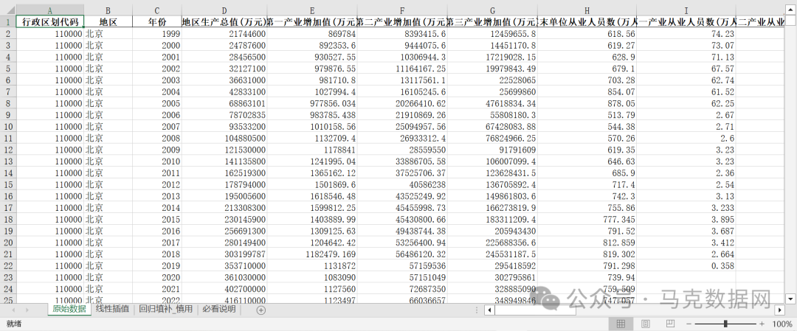Open the 回归填补_慎用 sheet tab

pos(166,309)
